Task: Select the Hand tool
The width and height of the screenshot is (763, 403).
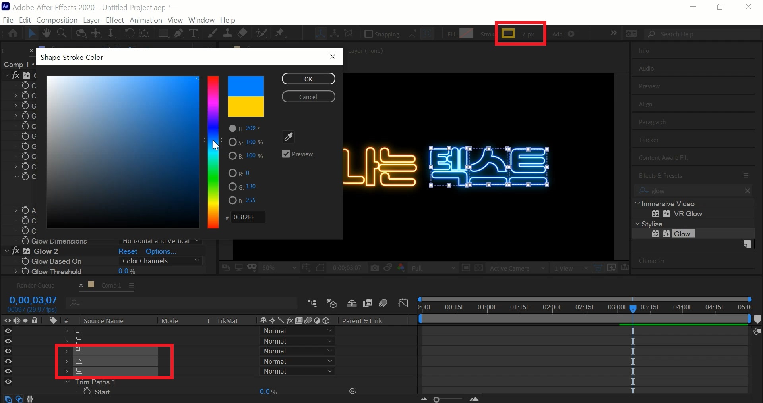Action: click(x=47, y=33)
